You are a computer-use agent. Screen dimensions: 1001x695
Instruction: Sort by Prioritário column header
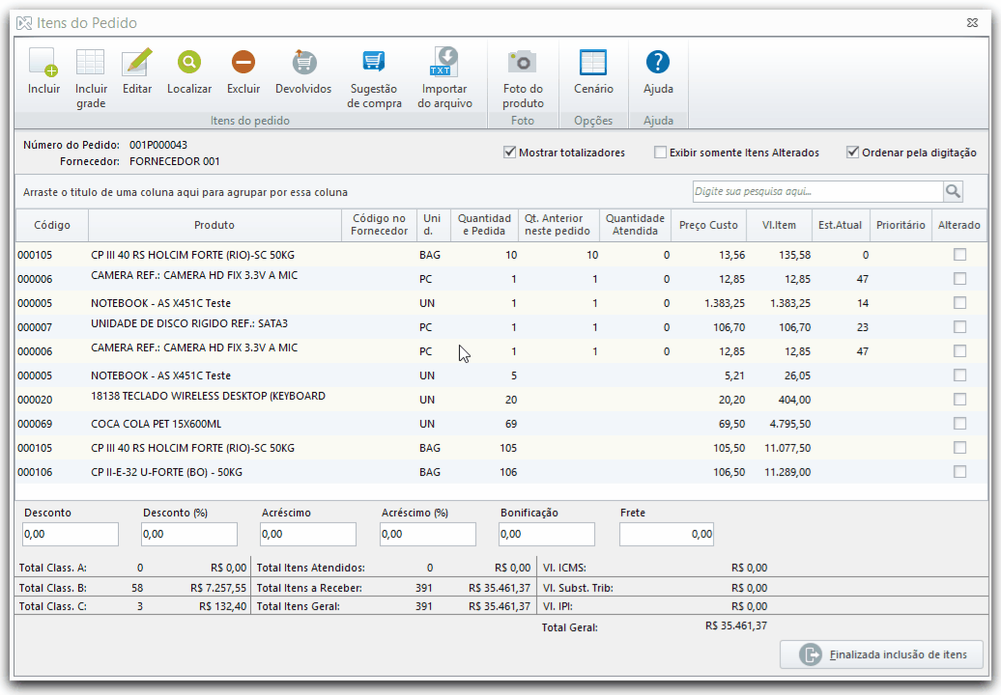click(901, 225)
